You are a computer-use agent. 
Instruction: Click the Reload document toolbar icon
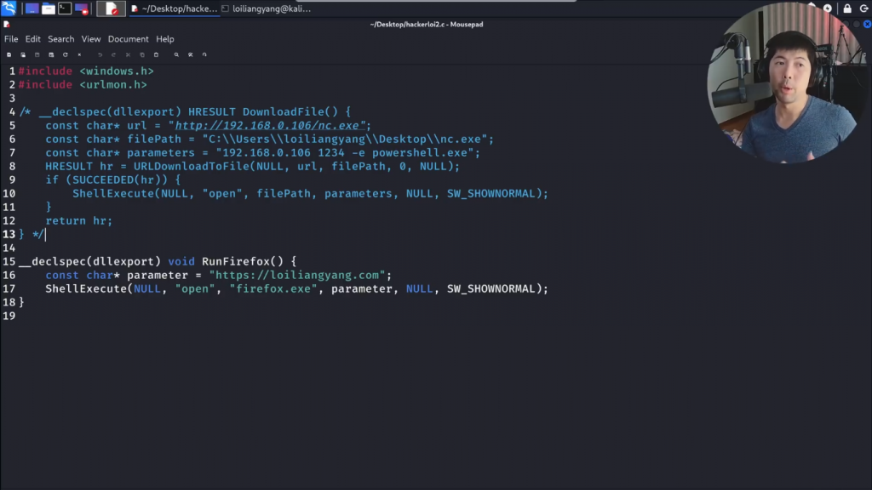65,55
